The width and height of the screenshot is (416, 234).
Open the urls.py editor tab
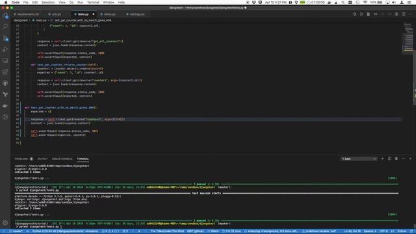click(x=57, y=14)
